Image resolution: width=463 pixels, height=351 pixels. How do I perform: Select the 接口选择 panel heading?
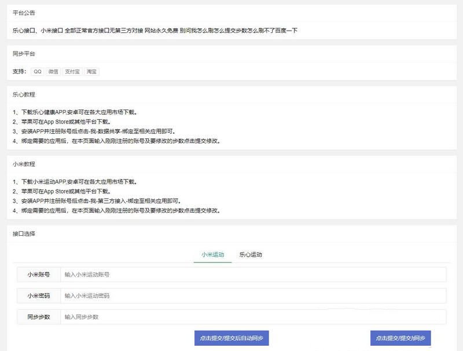24,234
